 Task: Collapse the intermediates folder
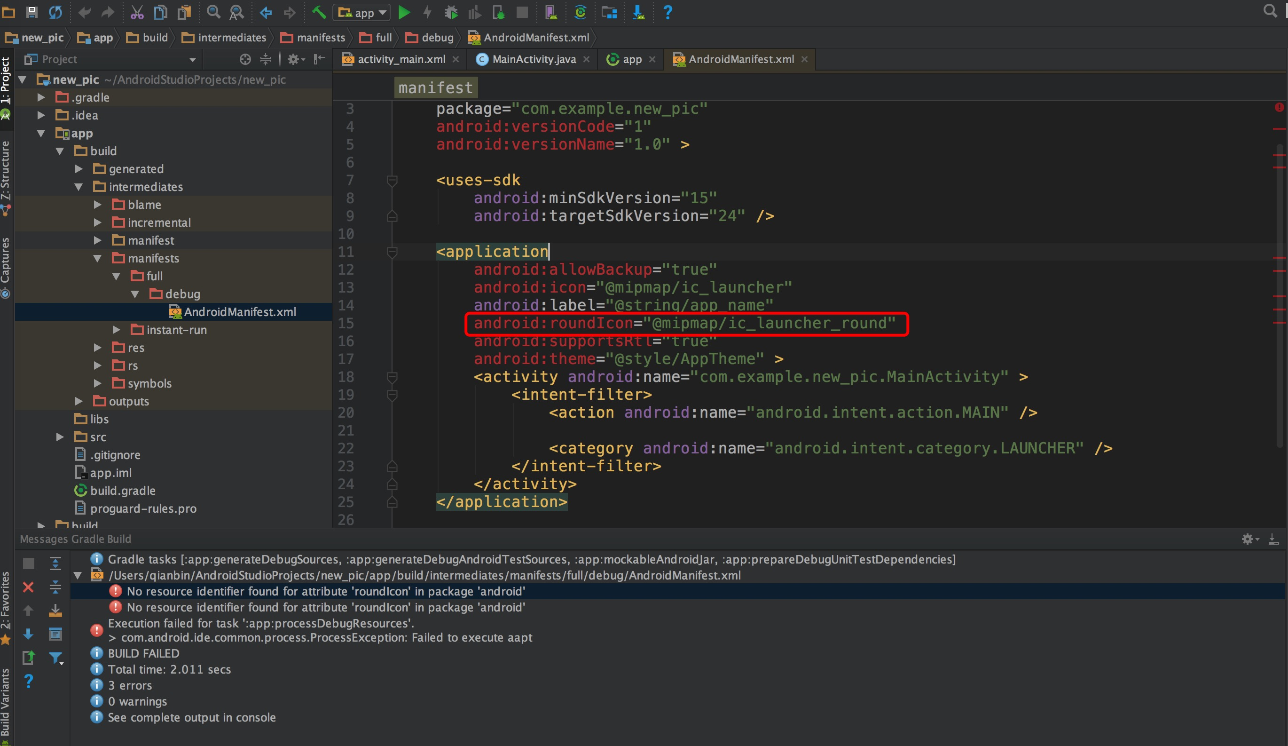tap(79, 187)
